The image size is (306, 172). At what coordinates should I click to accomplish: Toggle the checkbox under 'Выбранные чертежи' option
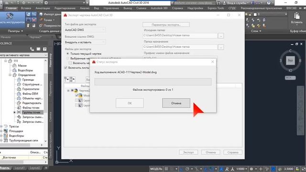70,63
